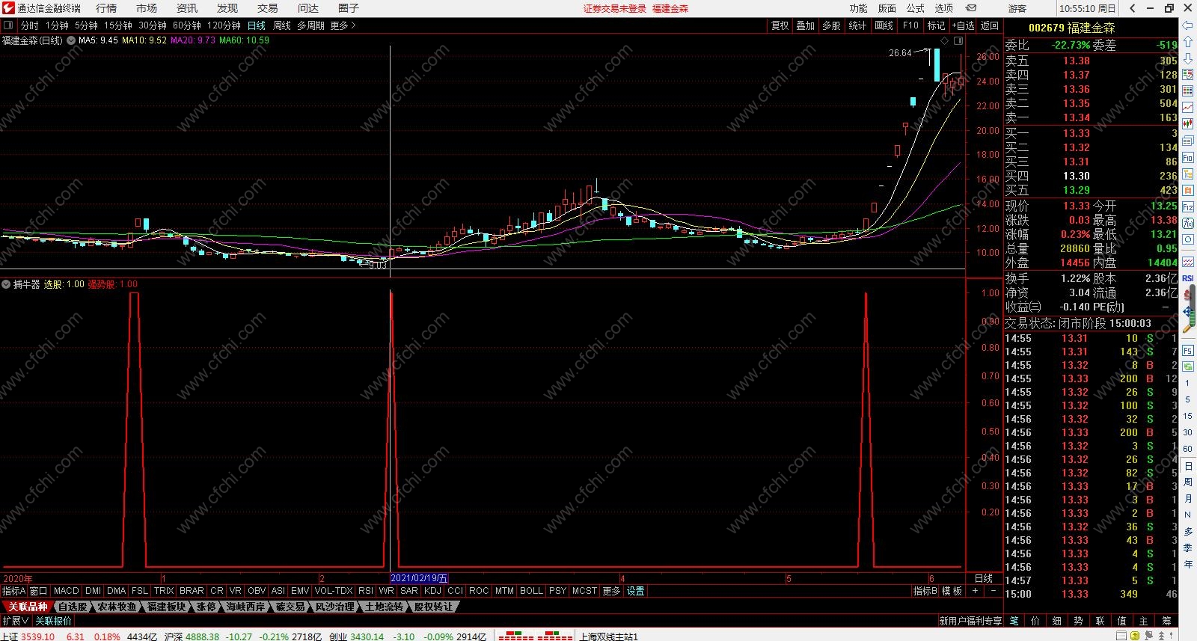Click the diamond marker icon above chart
Screen dimensions: 1197x641
click(945, 40)
